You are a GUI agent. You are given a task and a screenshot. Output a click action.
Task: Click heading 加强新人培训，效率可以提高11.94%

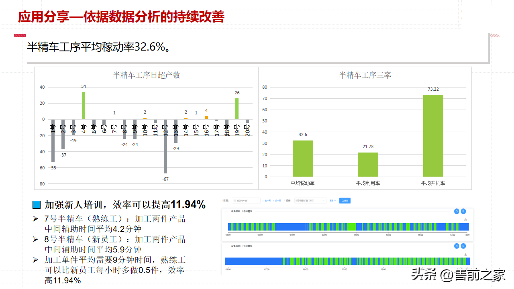[125, 205]
